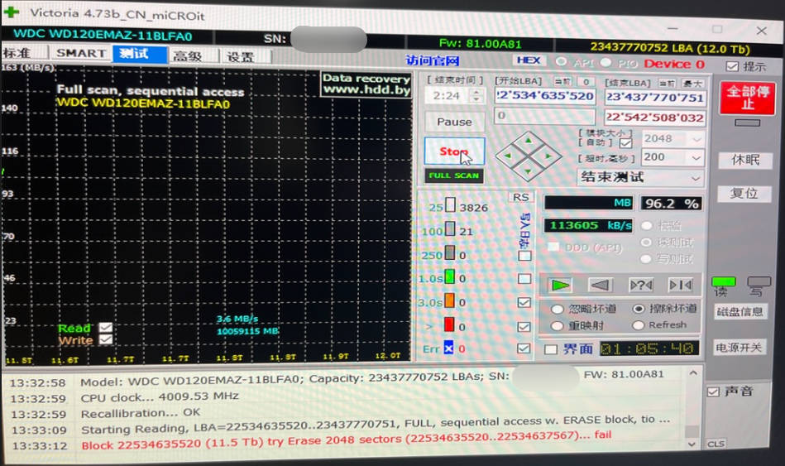The width and height of the screenshot is (785, 466).
Task: Click the green read indicator above 读
Action: coord(724,281)
